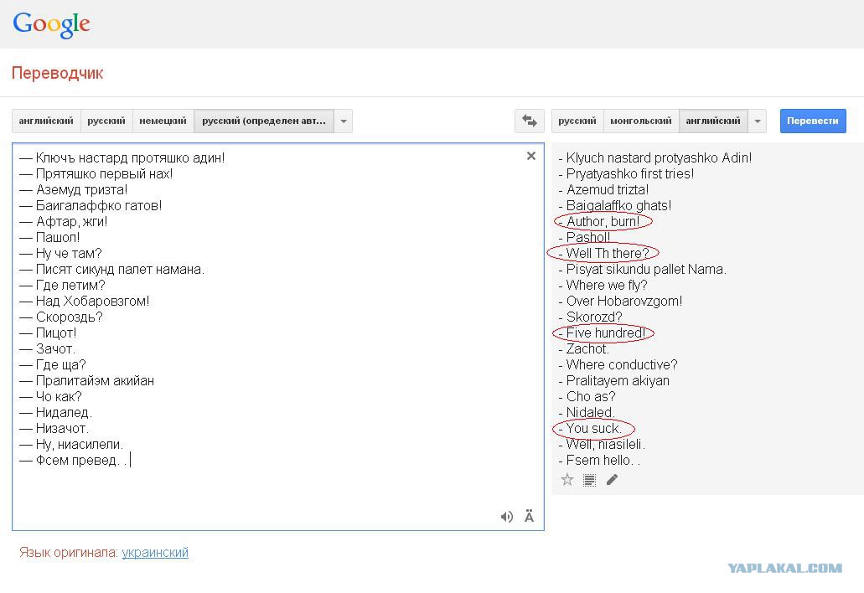The image size is (864, 593).
Task: Open the source language dropdown arrow
Action: point(344,121)
